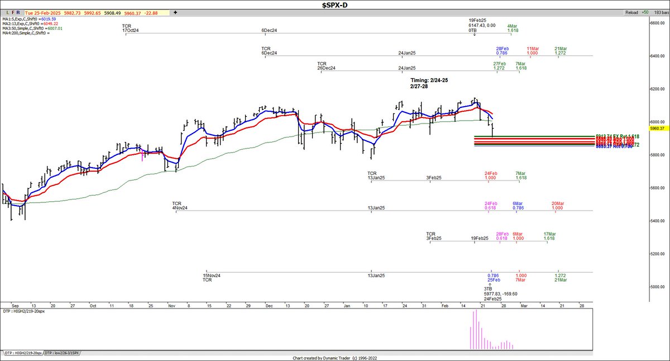Click the 6600.00 price axis label

point(658,23)
